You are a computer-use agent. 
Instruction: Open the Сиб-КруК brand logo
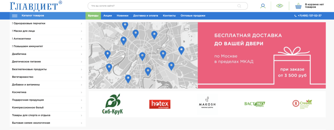coord(112,104)
